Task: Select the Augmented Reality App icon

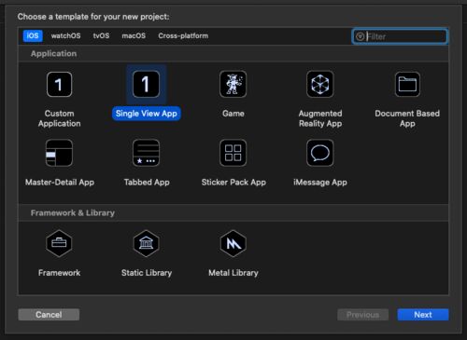Action: (320, 84)
